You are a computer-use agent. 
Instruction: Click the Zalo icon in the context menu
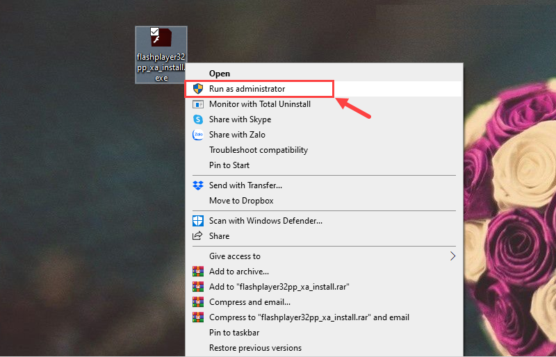[198, 135]
